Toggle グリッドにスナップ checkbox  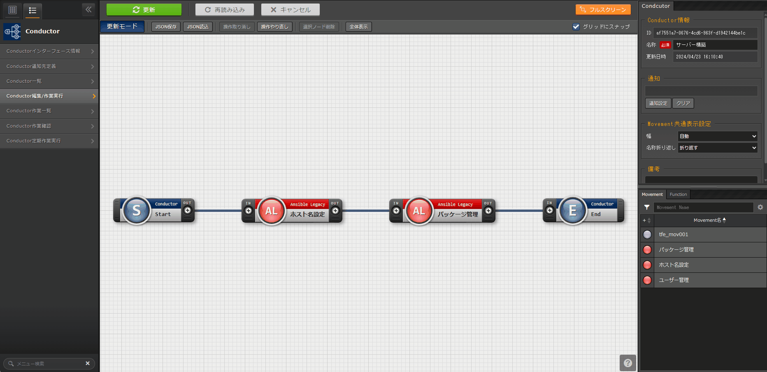[576, 27]
